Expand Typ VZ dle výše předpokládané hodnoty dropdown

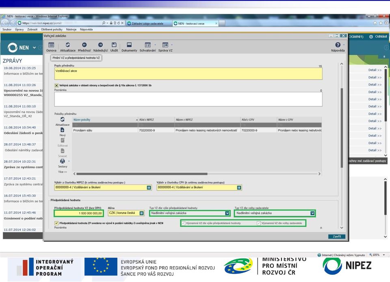(x=227, y=213)
